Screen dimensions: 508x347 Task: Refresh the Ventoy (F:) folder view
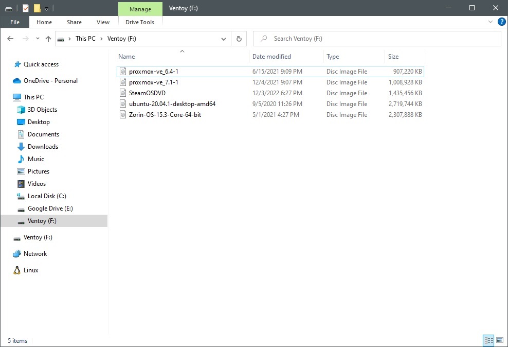(239, 39)
